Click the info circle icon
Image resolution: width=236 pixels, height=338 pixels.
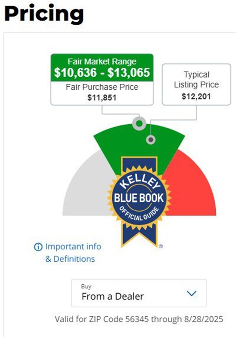click(x=38, y=247)
